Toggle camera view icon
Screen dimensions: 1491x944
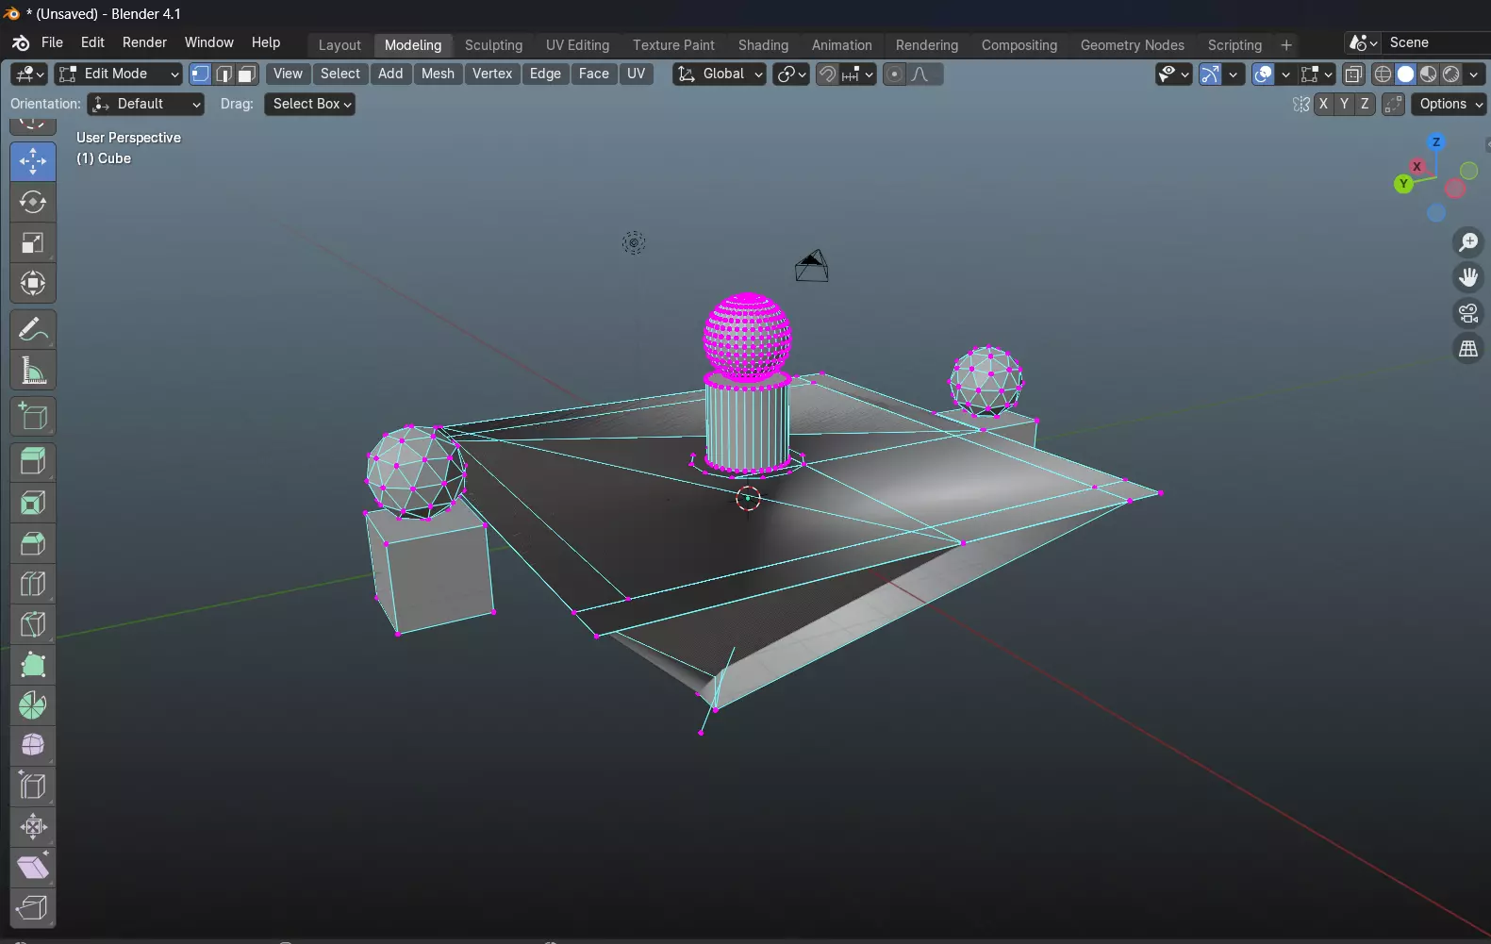click(x=1468, y=313)
